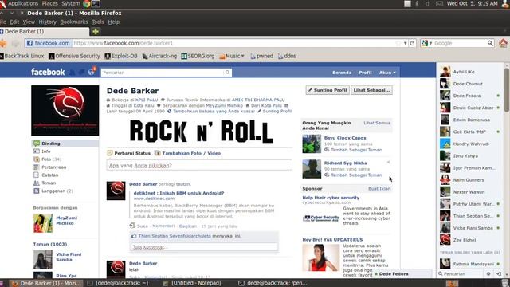Click Sunting Profil button
The image size is (510, 287).
click(328, 90)
